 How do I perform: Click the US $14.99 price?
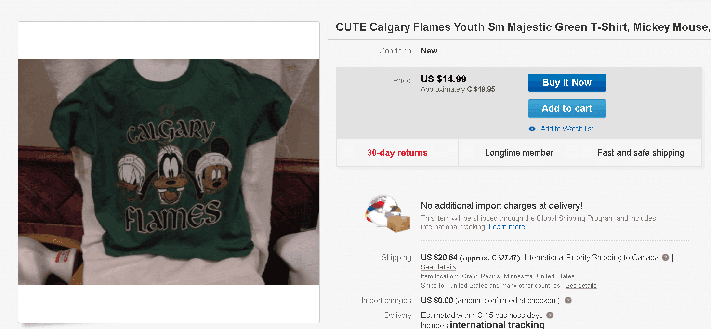(444, 79)
